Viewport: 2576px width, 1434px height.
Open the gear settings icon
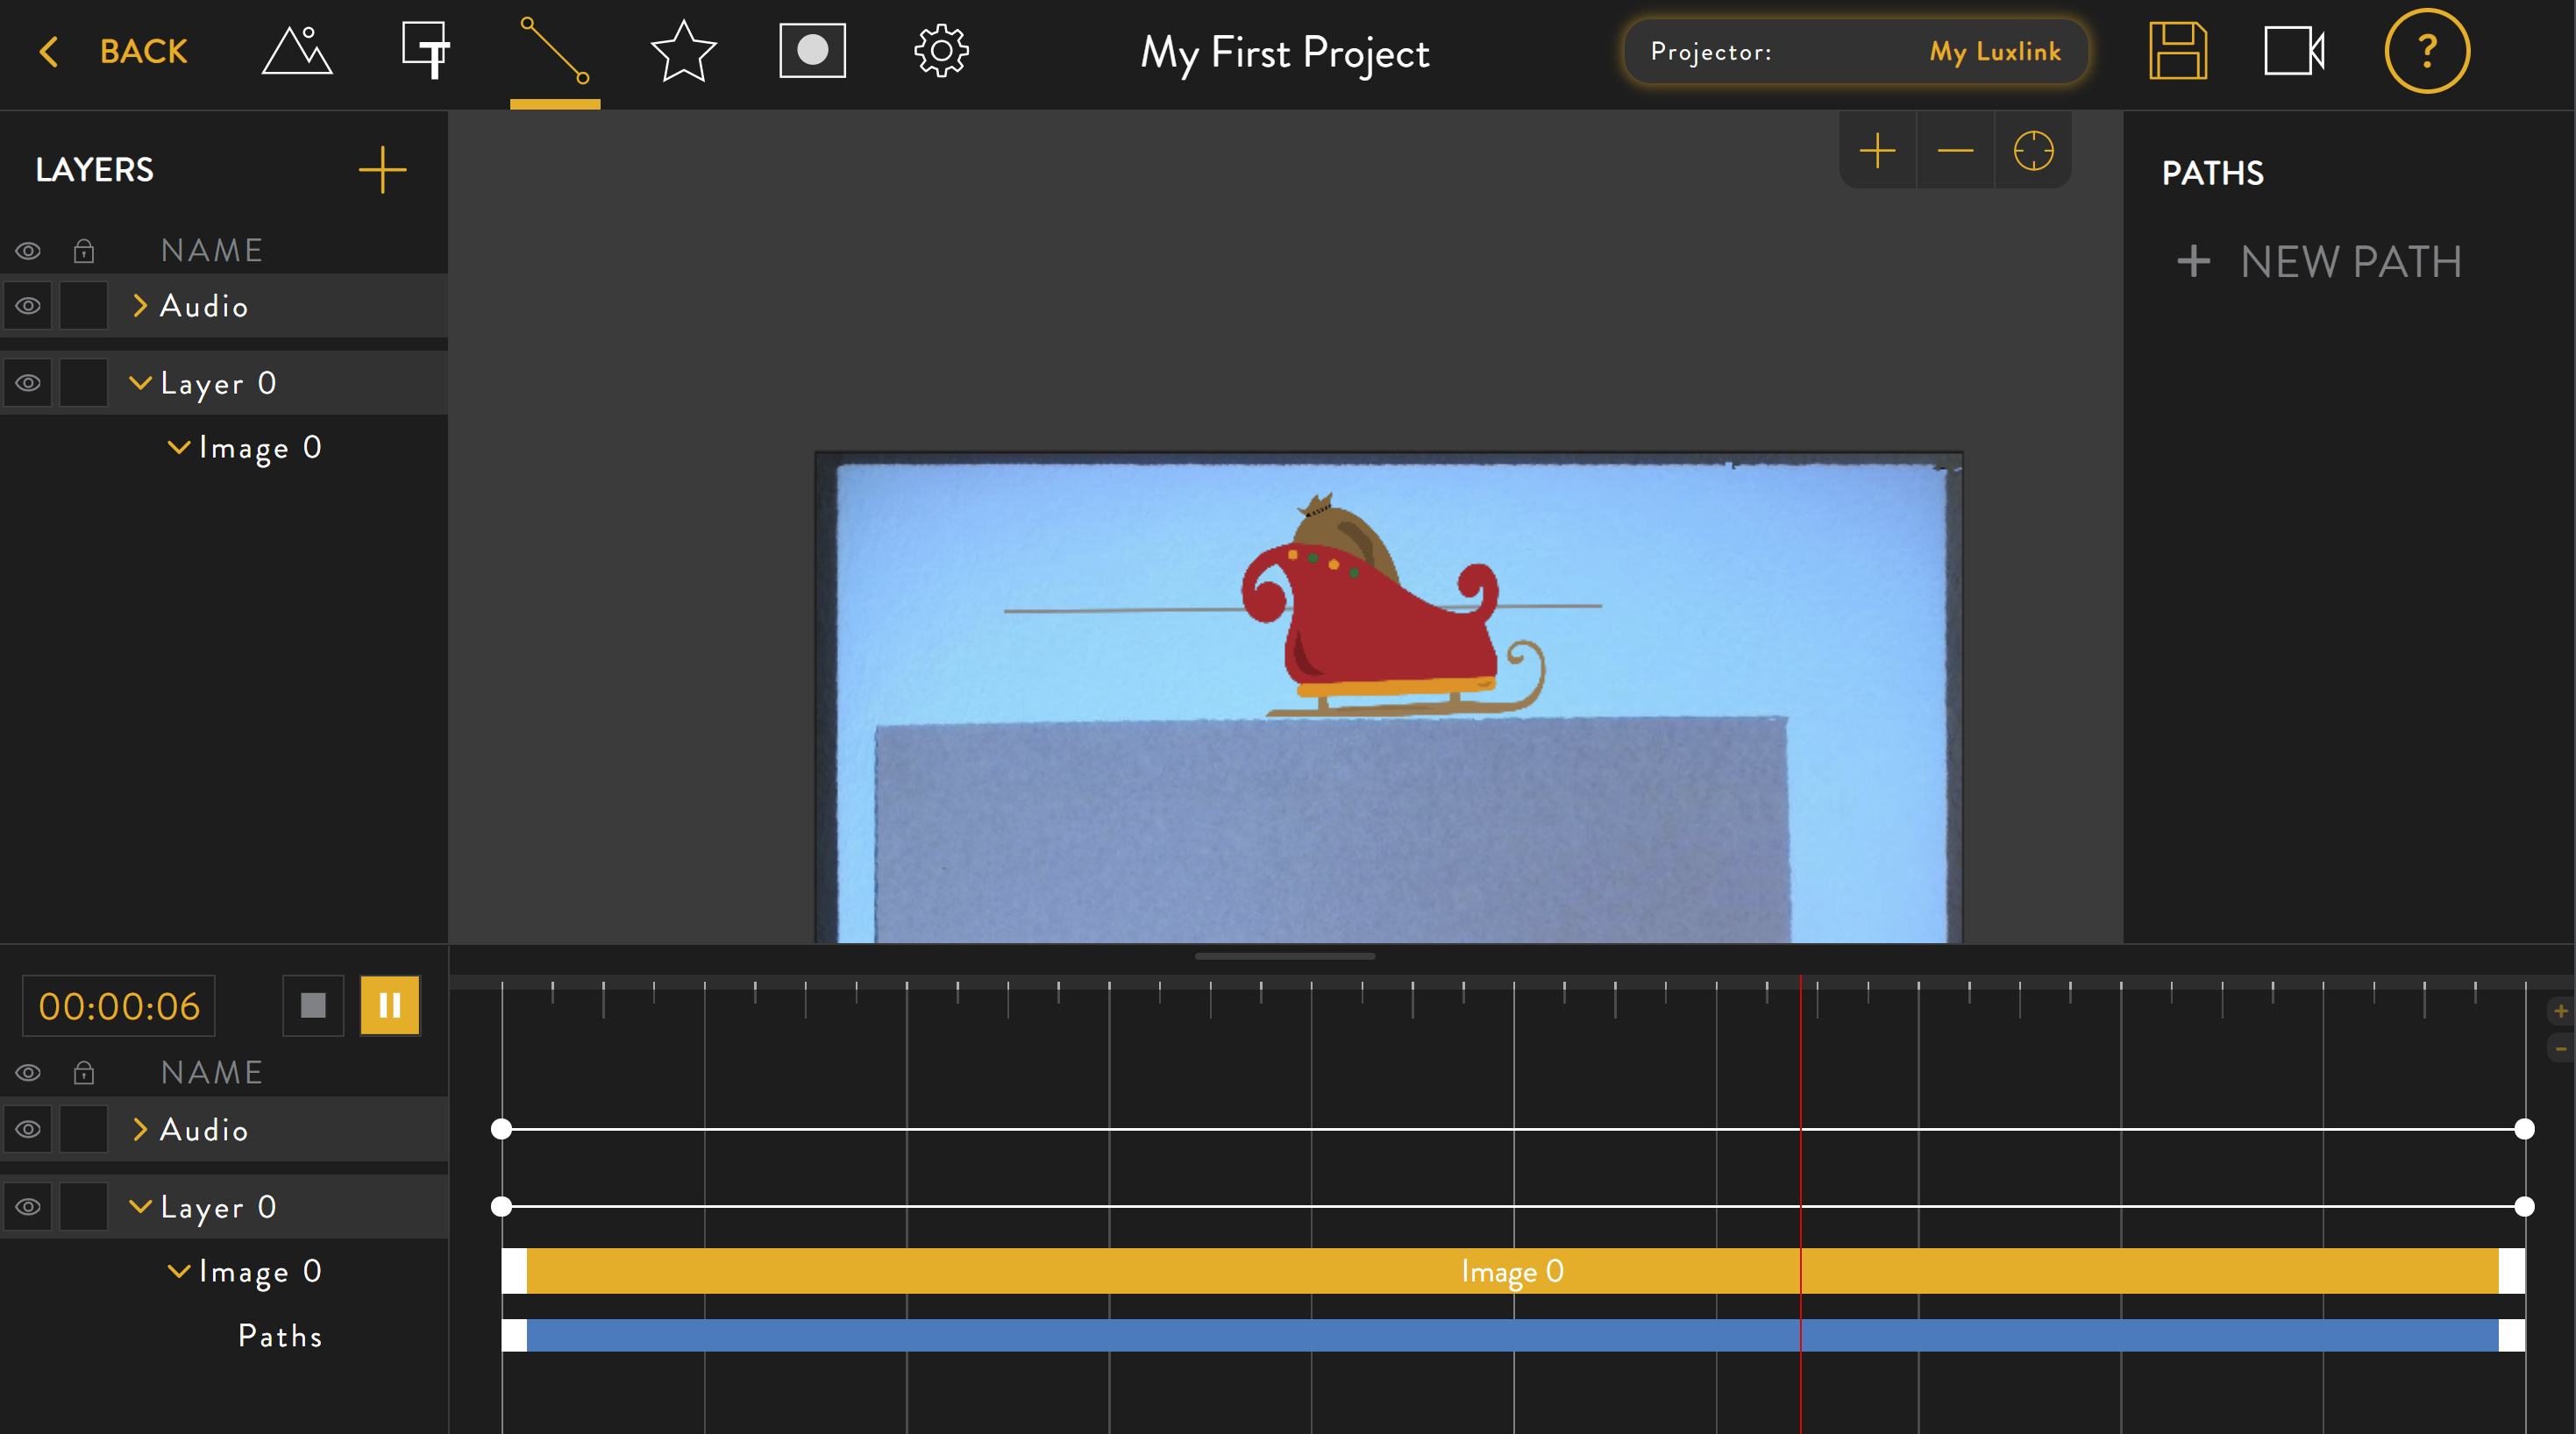(x=941, y=51)
